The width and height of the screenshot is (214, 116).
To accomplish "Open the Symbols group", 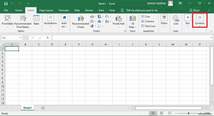I will [x=200, y=20].
